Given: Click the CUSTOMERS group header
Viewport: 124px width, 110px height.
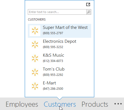Looking at the screenshot, I should click(x=37, y=19).
